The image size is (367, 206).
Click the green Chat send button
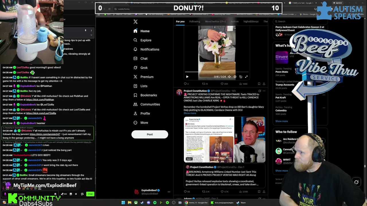[x=90, y=194]
